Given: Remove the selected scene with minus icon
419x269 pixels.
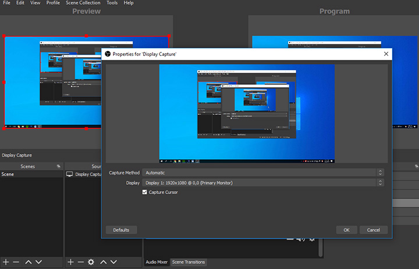Looking at the screenshot, I should pyautogui.click(x=16, y=262).
